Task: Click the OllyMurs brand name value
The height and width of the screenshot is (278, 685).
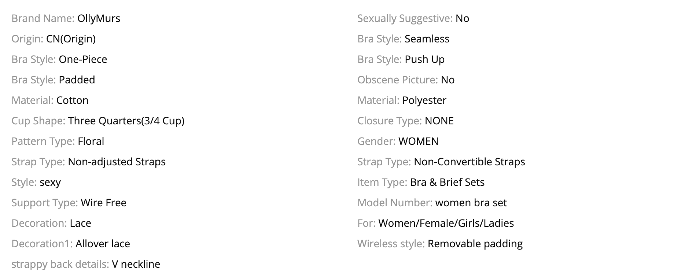Action: tap(99, 18)
